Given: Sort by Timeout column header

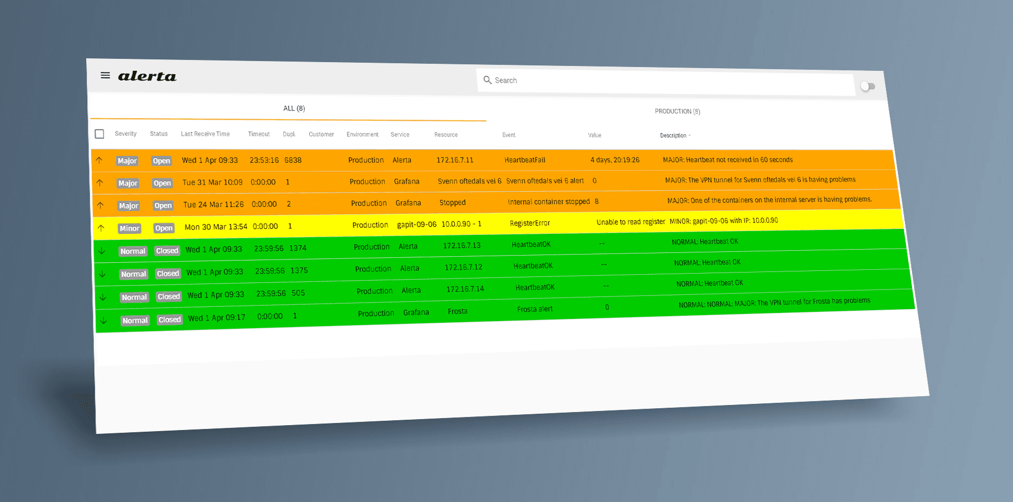Looking at the screenshot, I should click(x=259, y=134).
